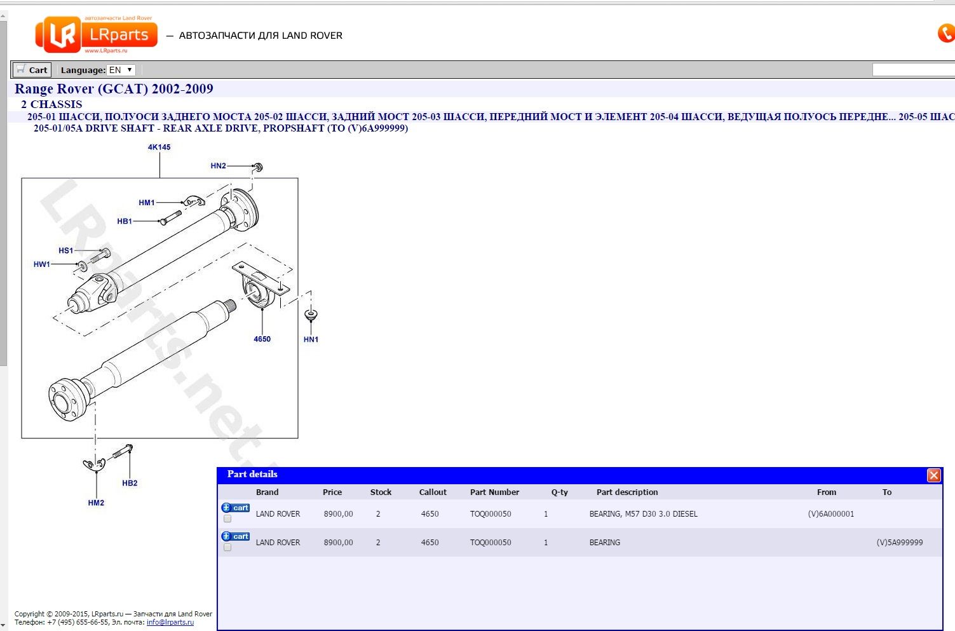Image resolution: width=955 pixels, height=631 pixels.
Task: Click the Part Number column header
Action: (x=494, y=492)
